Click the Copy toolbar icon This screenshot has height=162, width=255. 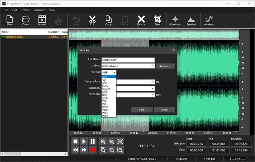[x=108, y=20]
